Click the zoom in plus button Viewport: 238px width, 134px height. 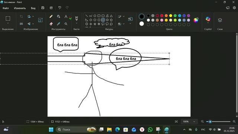click(x=234, y=122)
